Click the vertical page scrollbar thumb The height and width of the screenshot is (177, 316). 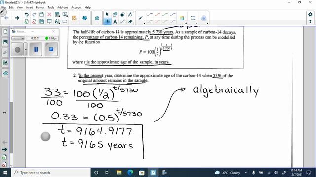click(x=11, y=128)
